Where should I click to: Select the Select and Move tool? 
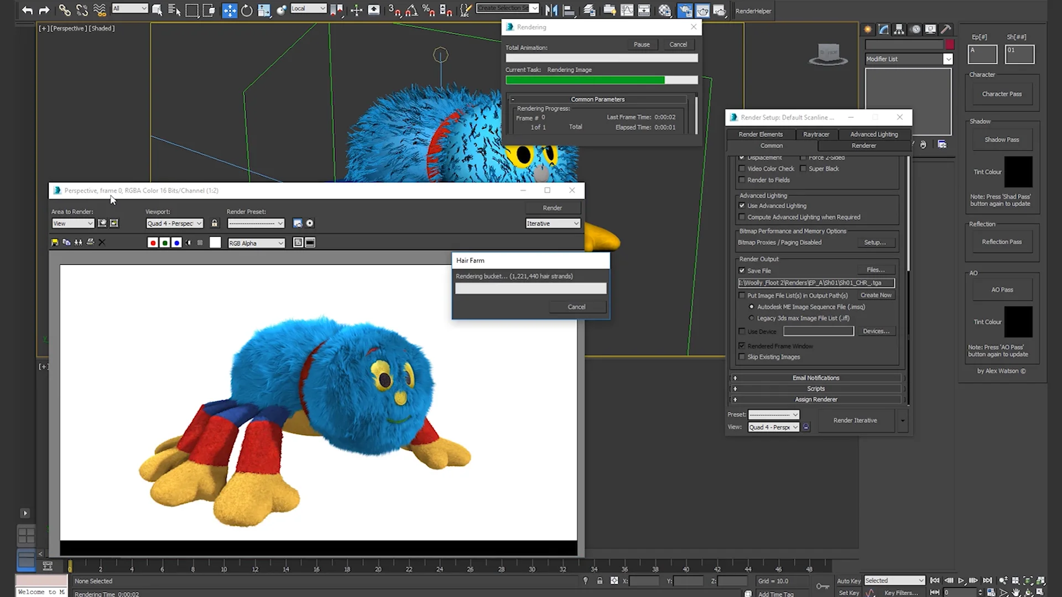(230, 10)
